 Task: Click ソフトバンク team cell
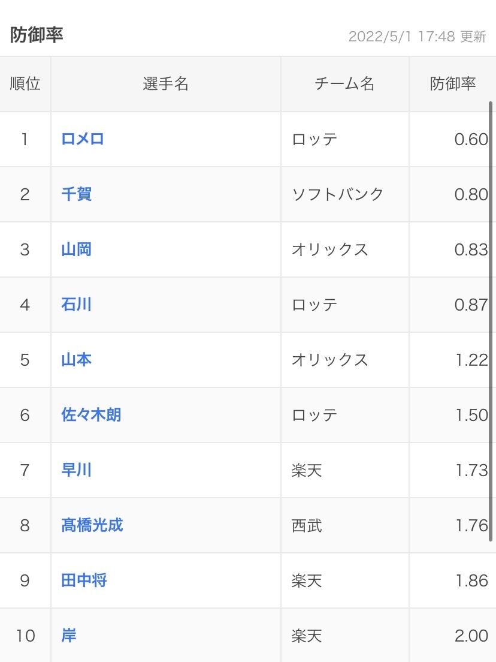click(337, 194)
